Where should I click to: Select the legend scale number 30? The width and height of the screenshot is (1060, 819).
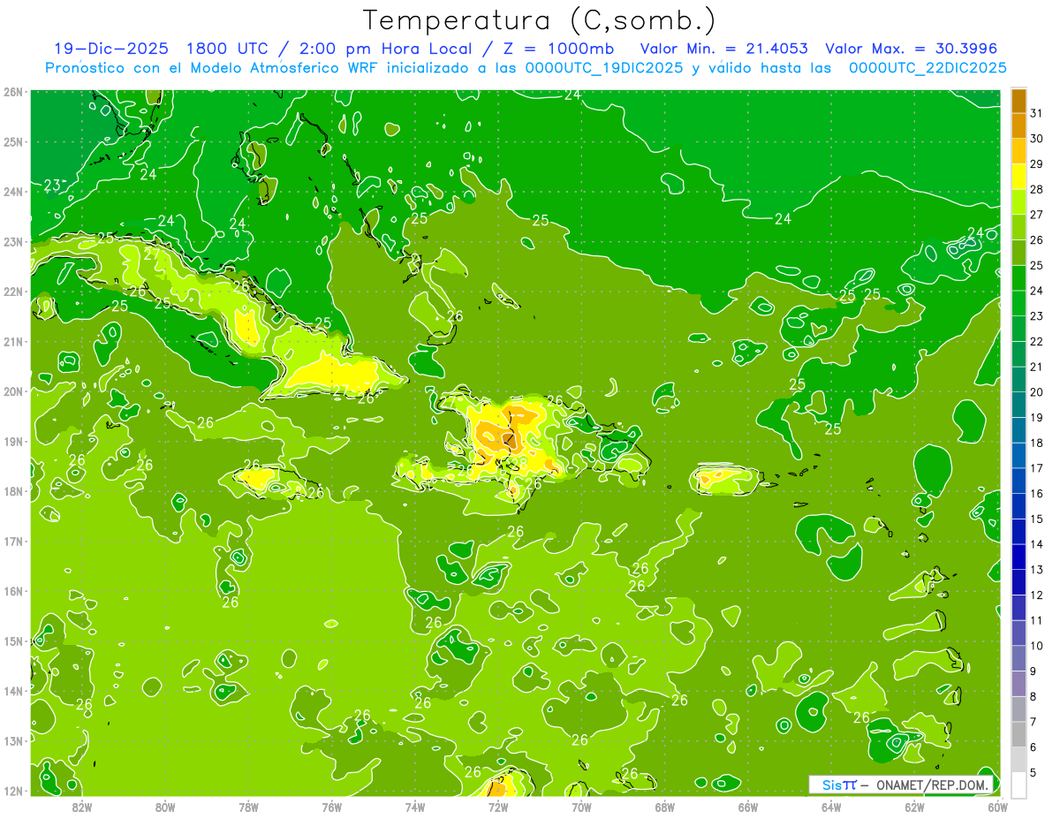pyautogui.click(x=1036, y=139)
